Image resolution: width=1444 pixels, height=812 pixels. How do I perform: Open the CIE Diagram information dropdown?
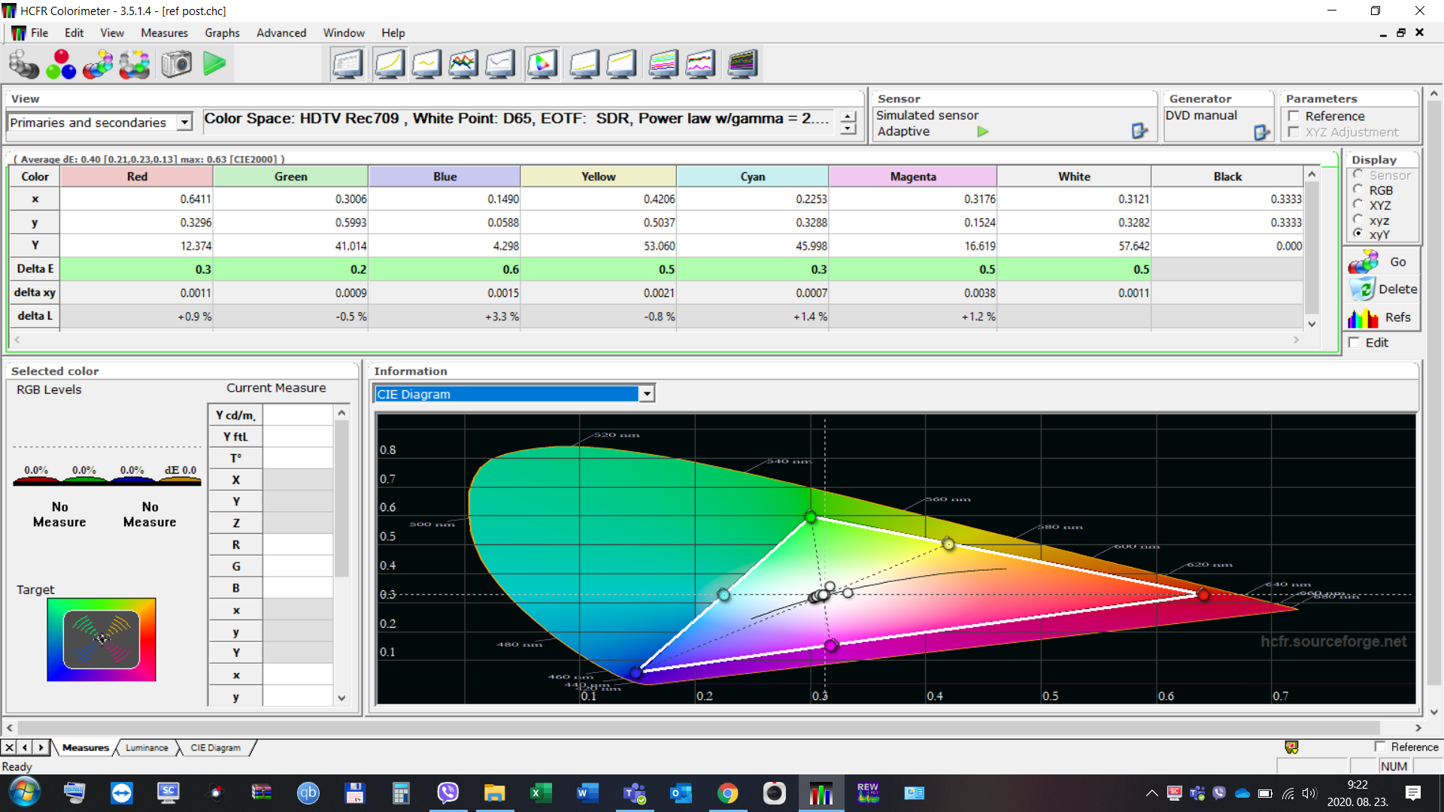tap(646, 394)
